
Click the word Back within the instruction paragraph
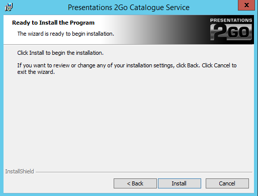coord(193,65)
